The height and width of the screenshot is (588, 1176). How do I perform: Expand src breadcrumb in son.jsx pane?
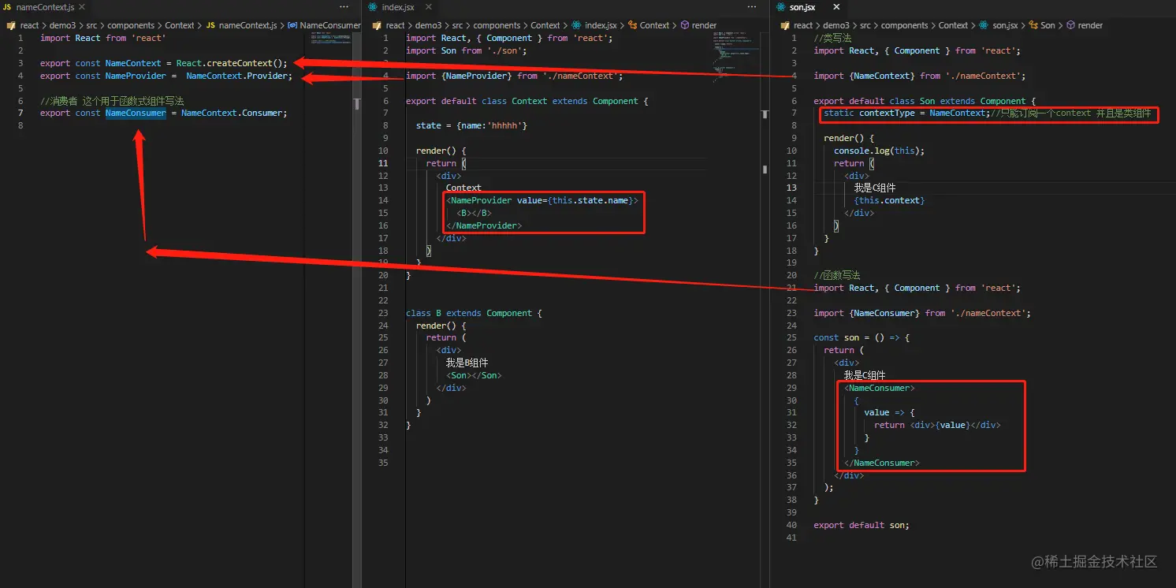tap(867, 25)
